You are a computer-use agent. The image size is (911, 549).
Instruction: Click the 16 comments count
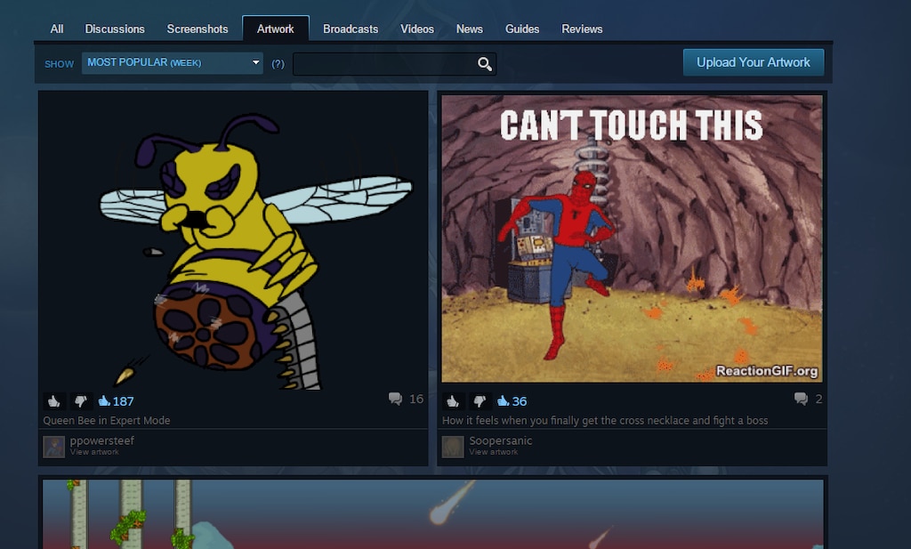(416, 399)
